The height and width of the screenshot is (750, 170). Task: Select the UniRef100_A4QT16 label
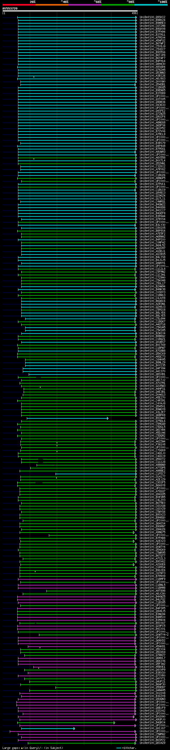coord(152,324)
